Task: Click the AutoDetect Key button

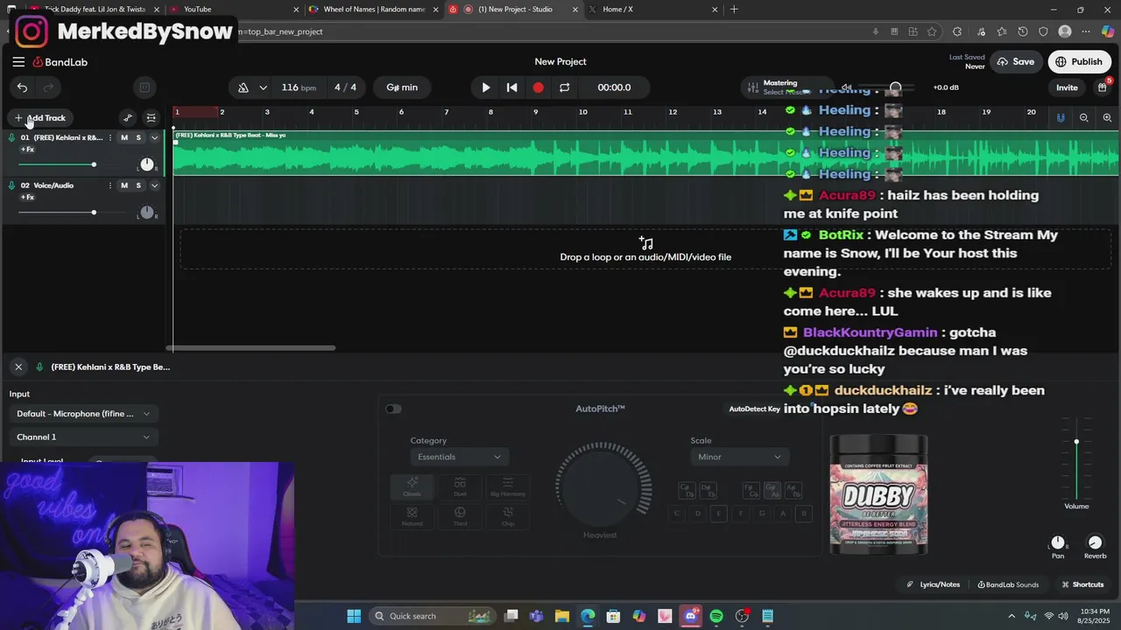Action: coord(755,409)
